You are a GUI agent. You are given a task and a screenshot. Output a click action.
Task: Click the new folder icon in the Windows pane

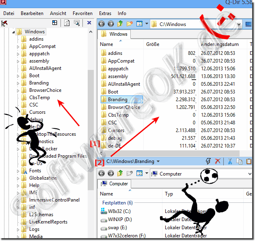click(x=130, y=24)
